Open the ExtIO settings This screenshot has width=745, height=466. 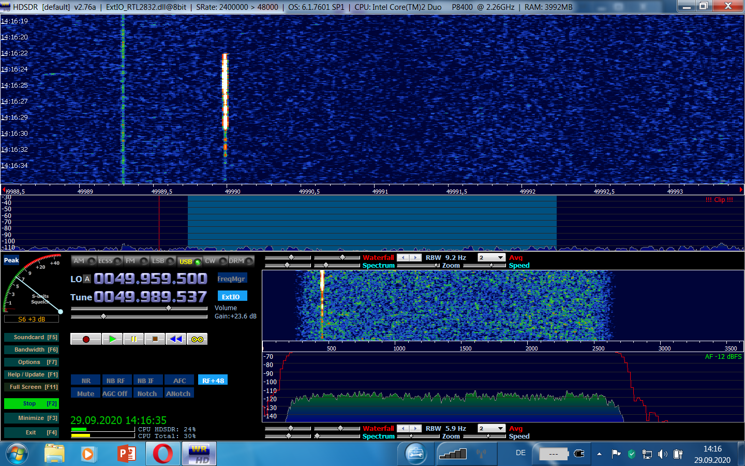click(231, 297)
